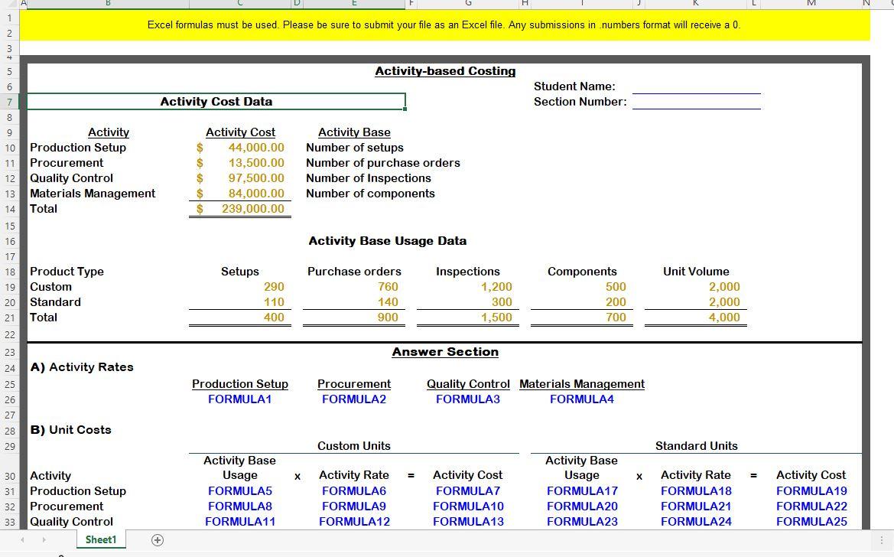
Task: Click the Activity-based Costing title cell
Action: 445,70
